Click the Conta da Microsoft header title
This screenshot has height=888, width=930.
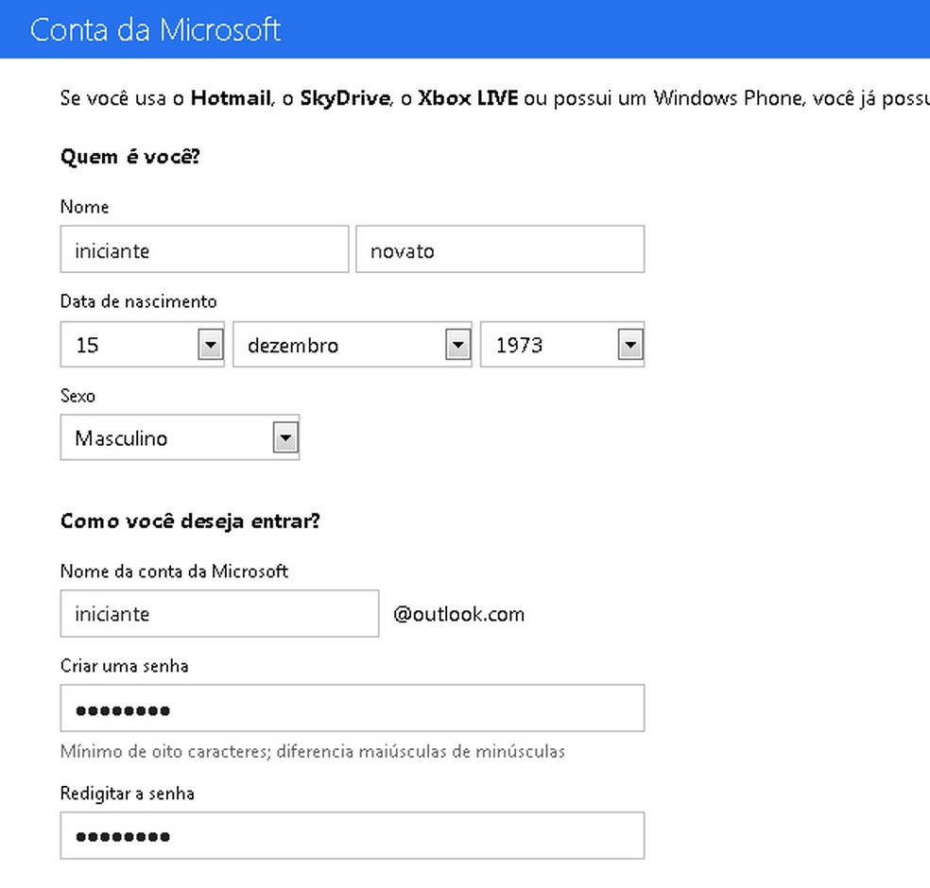pyautogui.click(x=156, y=29)
